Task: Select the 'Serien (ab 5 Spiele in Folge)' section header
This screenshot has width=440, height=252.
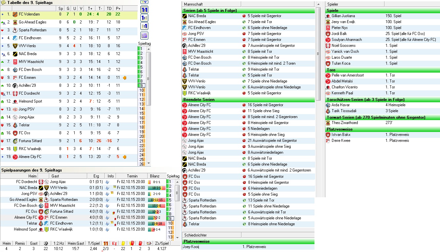Action: 248,10
